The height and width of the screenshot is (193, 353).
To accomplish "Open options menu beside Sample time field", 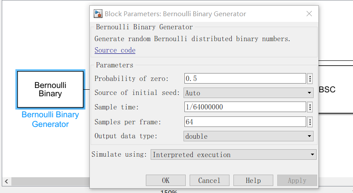I will [310, 107].
